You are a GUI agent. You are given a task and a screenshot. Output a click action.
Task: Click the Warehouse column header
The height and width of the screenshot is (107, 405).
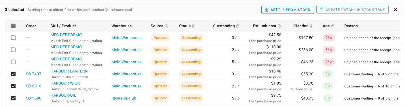click(x=121, y=26)
